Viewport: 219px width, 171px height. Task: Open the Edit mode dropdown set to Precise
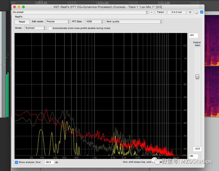pos(58,22)
